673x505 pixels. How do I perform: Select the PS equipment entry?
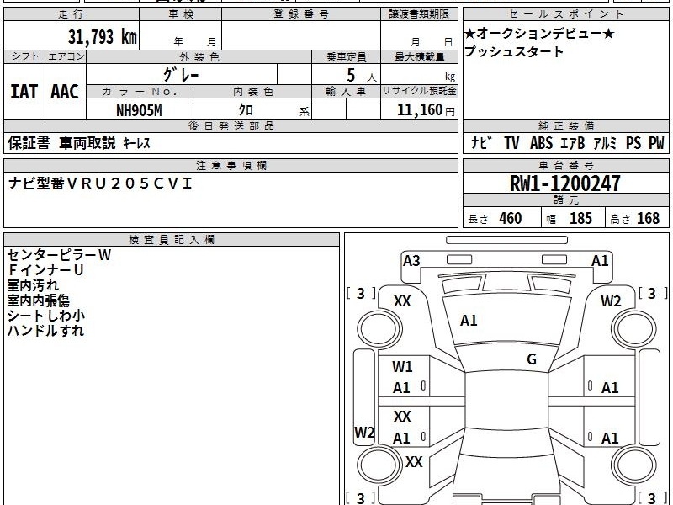[x=633, y=142]
